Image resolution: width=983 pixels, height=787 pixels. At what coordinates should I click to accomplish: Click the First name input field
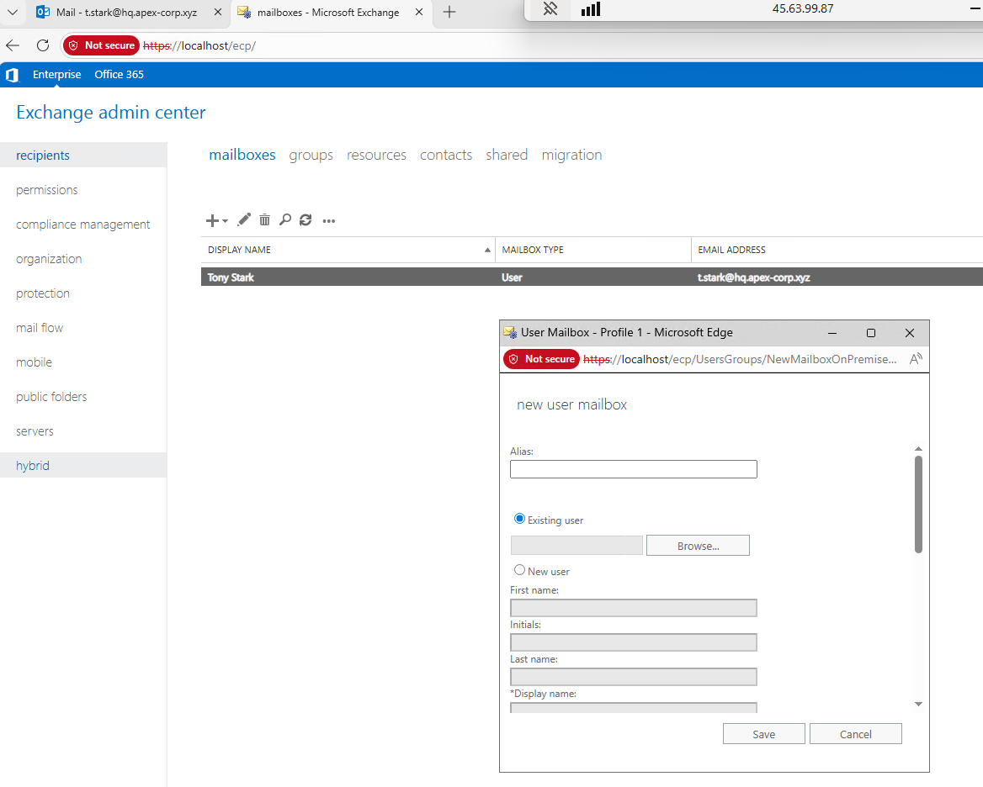coord(633,607)
